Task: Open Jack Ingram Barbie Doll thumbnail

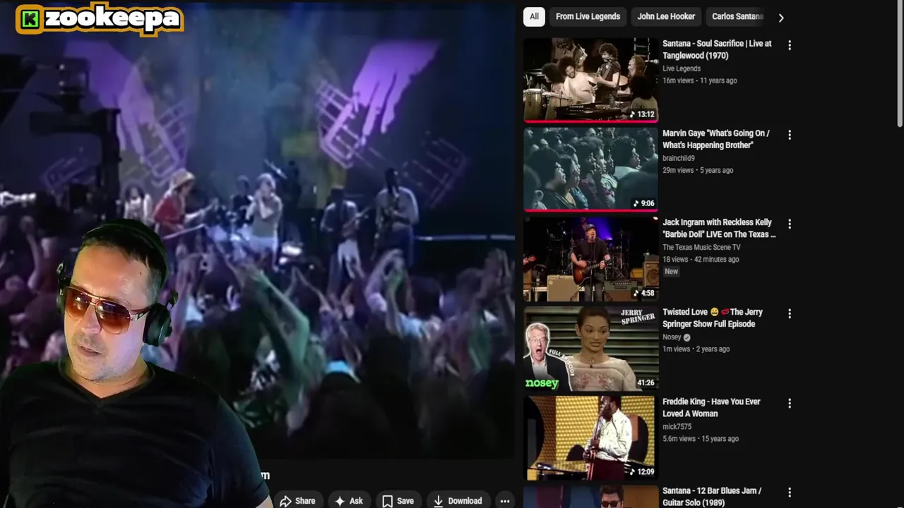Action: click(x=591, y=259)
